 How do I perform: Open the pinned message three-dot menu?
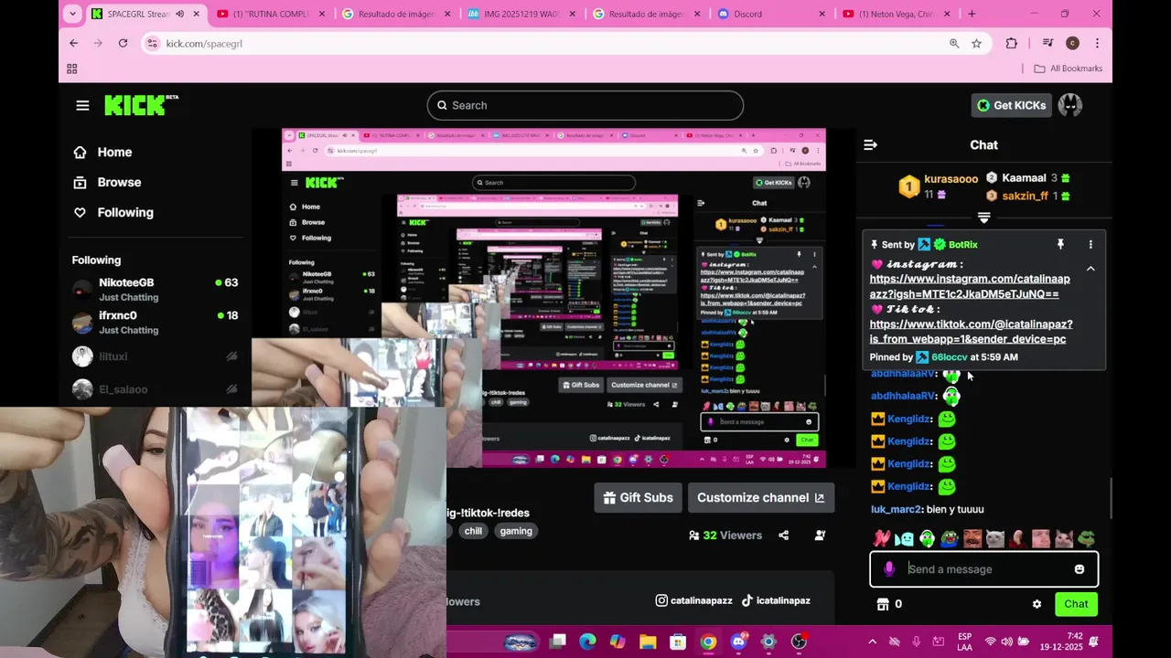pyautogui.click(x=1090, y=245)
